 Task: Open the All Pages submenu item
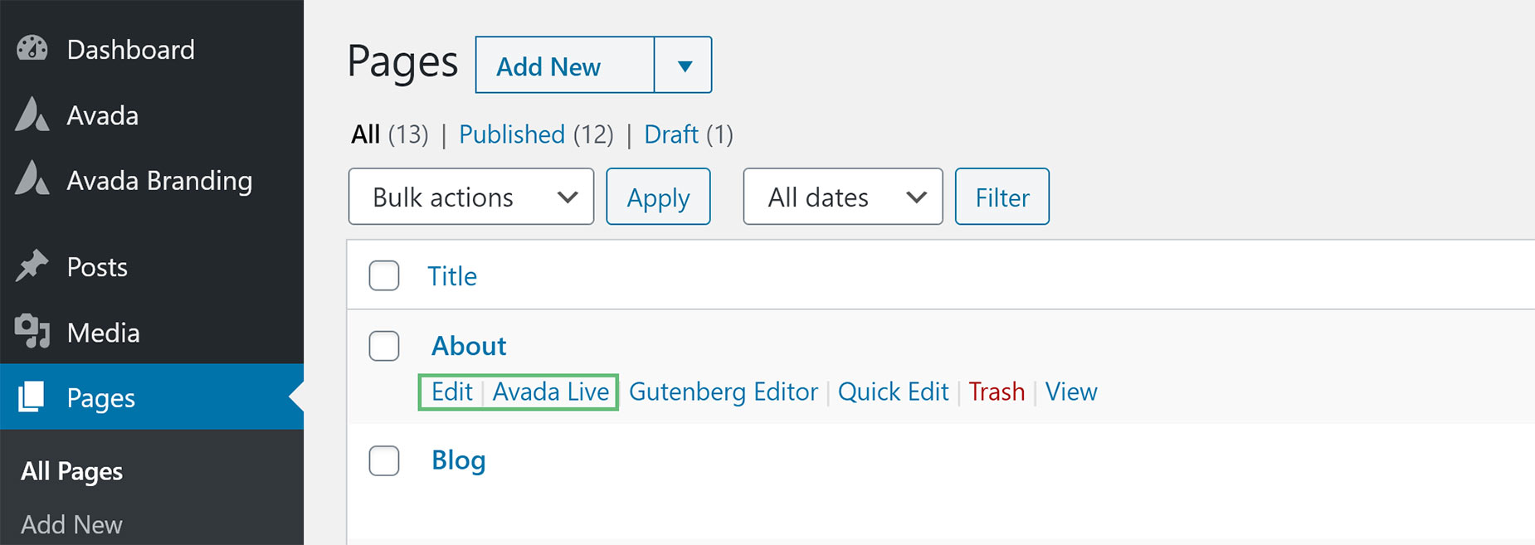[72, 471]
